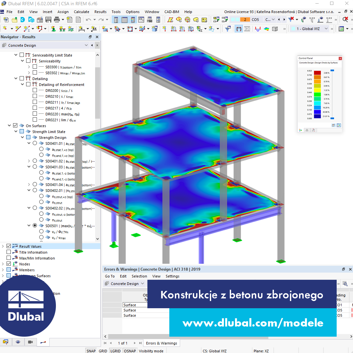This screenshot has width=353, height=353.
Task: Uncheck the On Surfaces checkbox
Action: 15,126
